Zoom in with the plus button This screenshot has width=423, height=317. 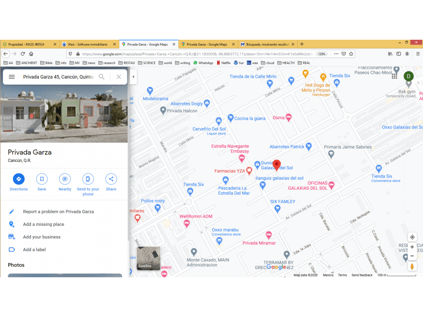(412, 247)
